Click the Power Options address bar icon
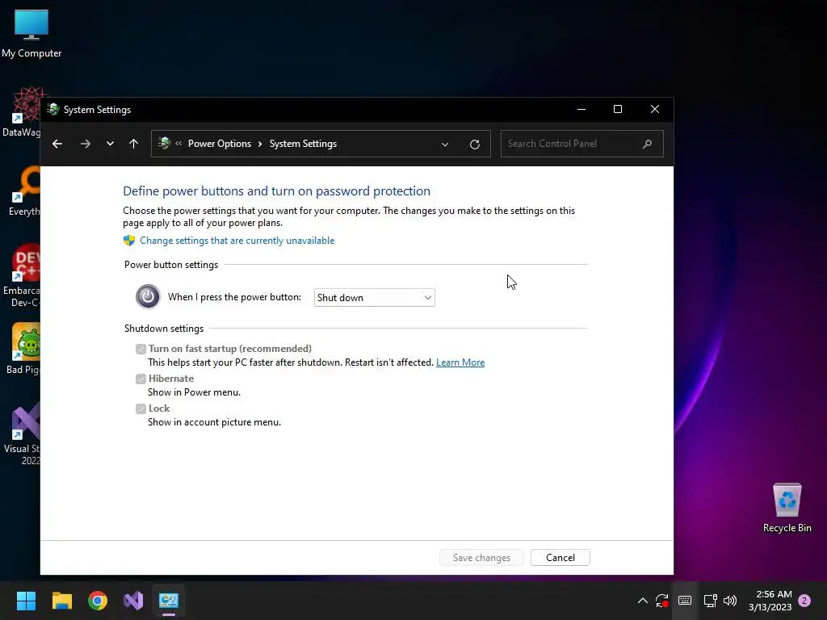Image resolution: width=827 pixels, height=620 pixels. coord(164,144)
